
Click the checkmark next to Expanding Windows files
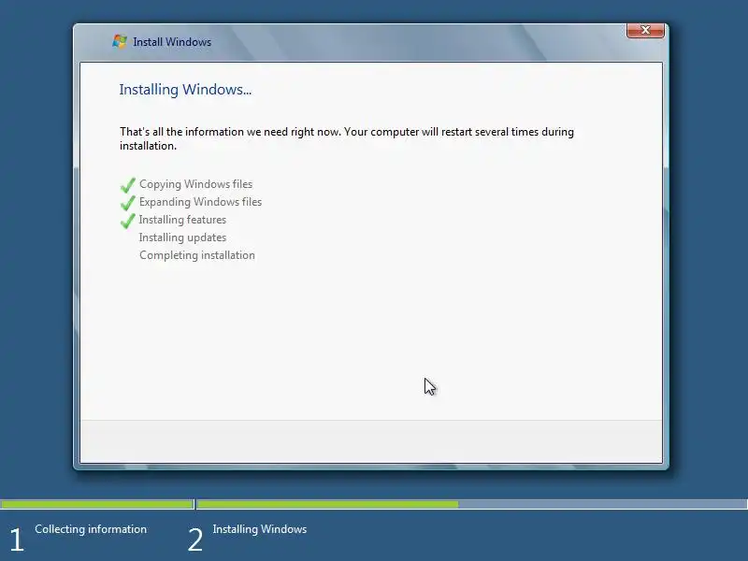click(128, 202)
